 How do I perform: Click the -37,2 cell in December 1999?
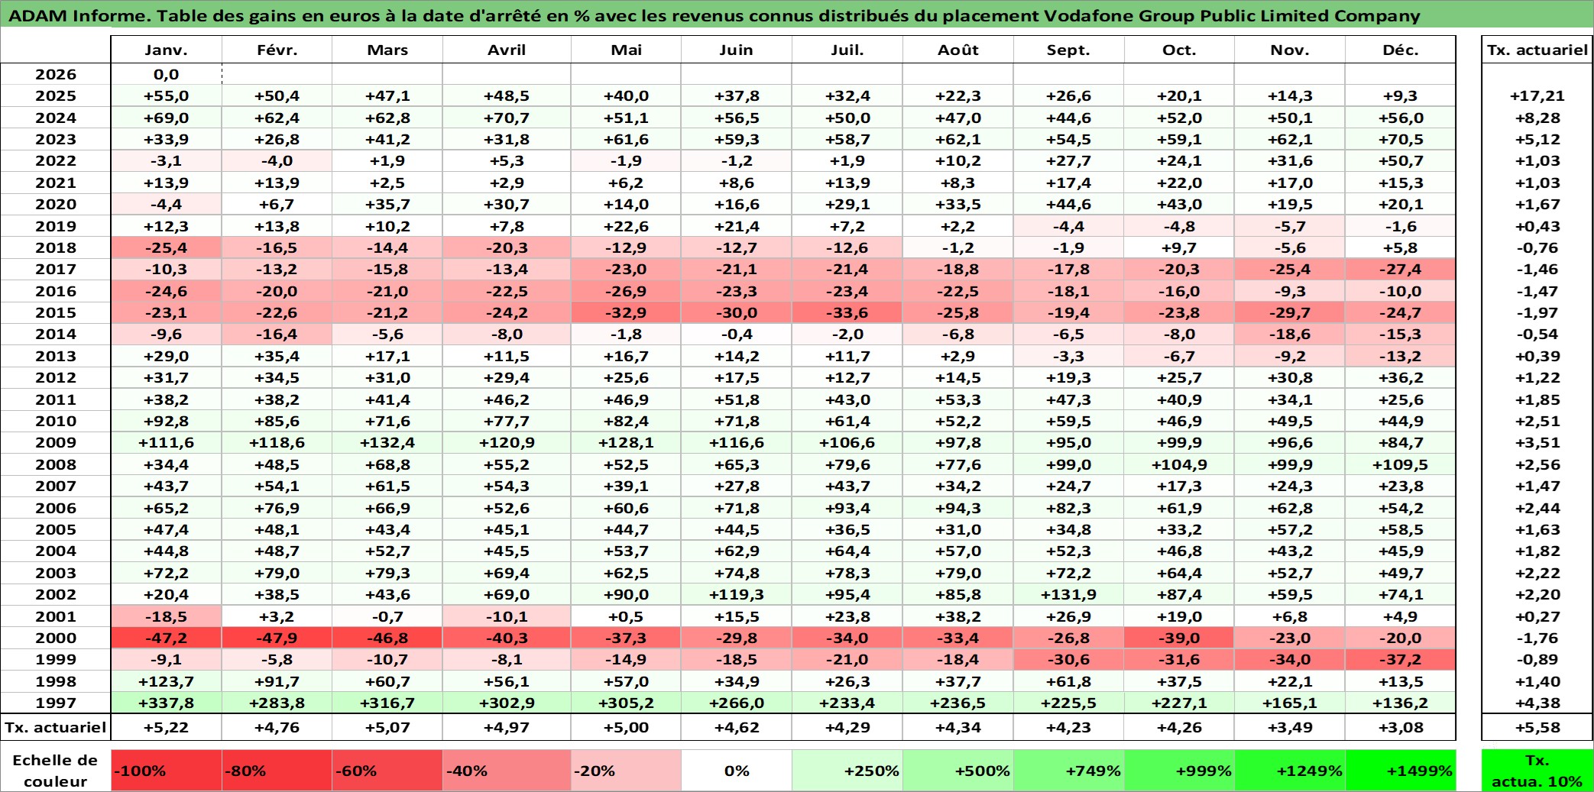point(1401,659)
